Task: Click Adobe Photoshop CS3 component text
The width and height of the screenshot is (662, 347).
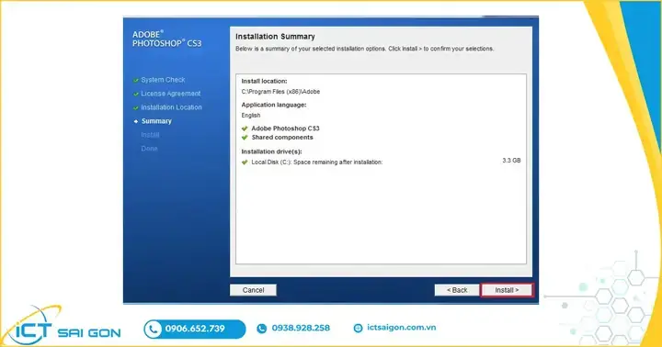Action: pos(285,129)
